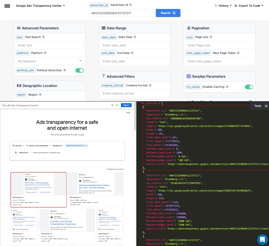Open the Any time date dropdown
Viewport: 269px width, 246px height.
click(x=18, y=146)
